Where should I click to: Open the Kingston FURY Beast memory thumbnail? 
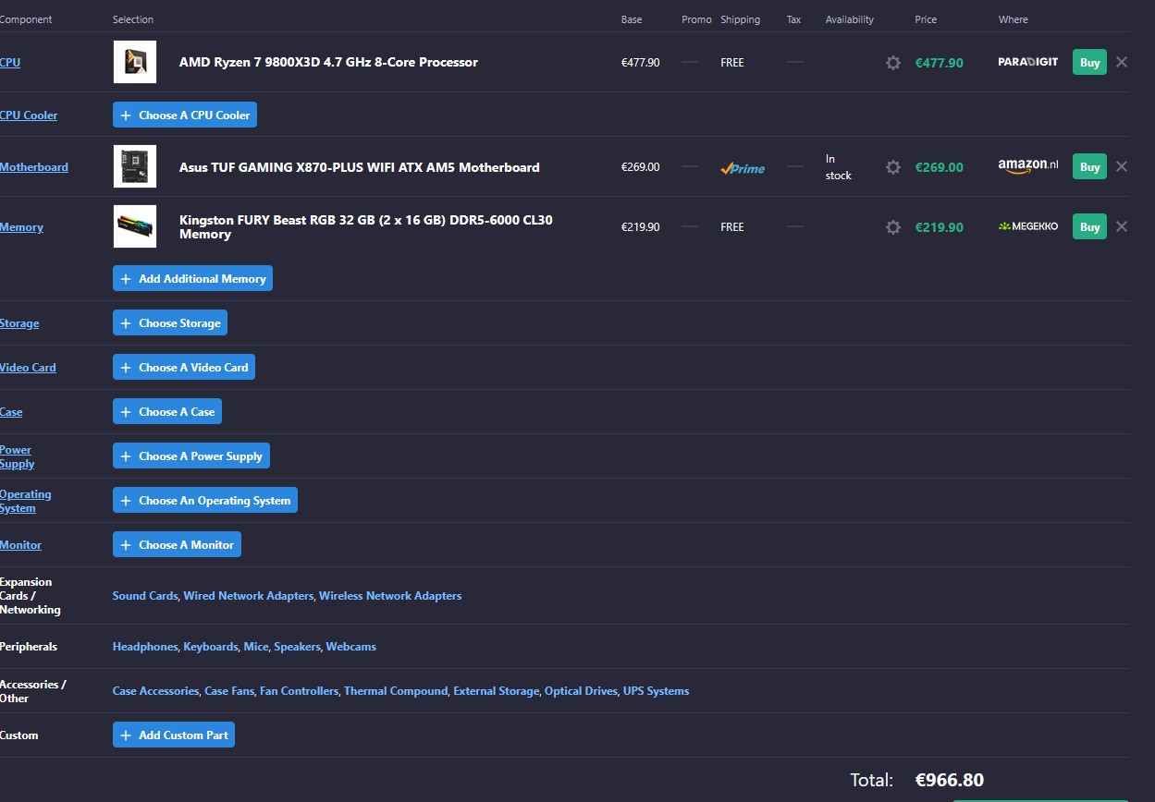pyautogui.click(x=135, y=226)
